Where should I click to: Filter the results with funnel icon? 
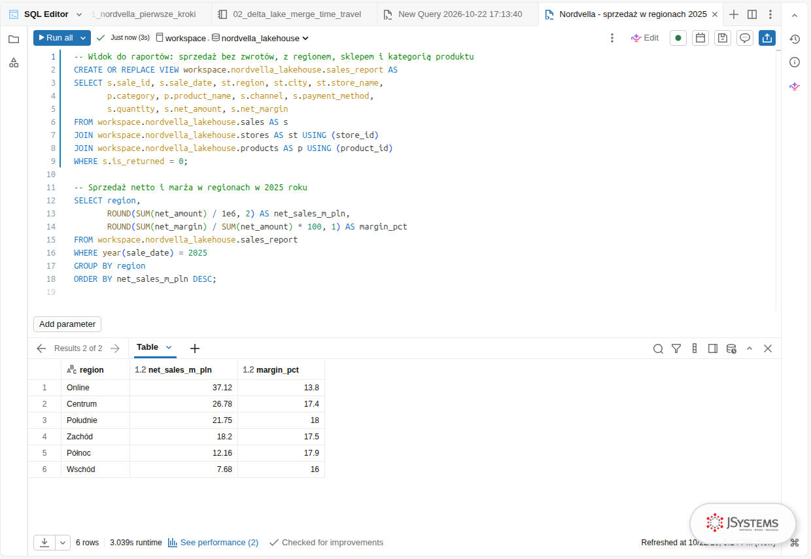[676, 348]
